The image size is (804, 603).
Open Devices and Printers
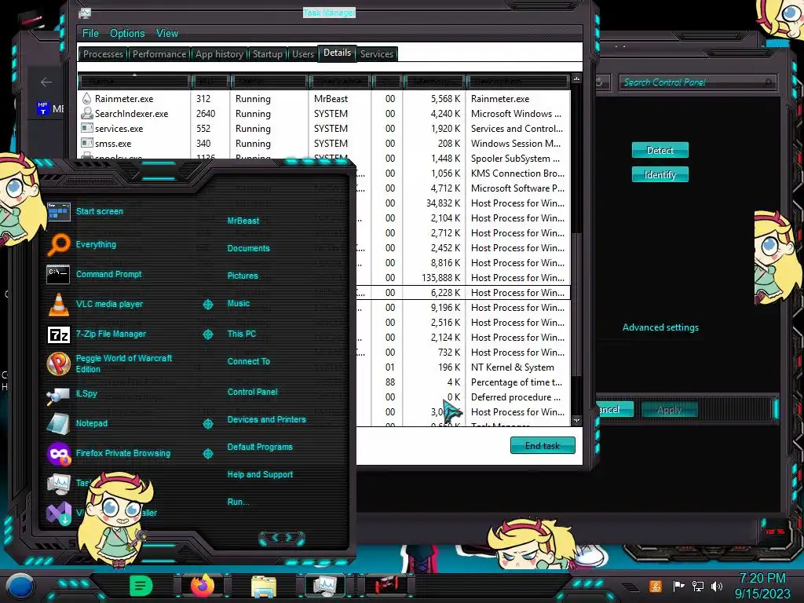click(267, 419)
